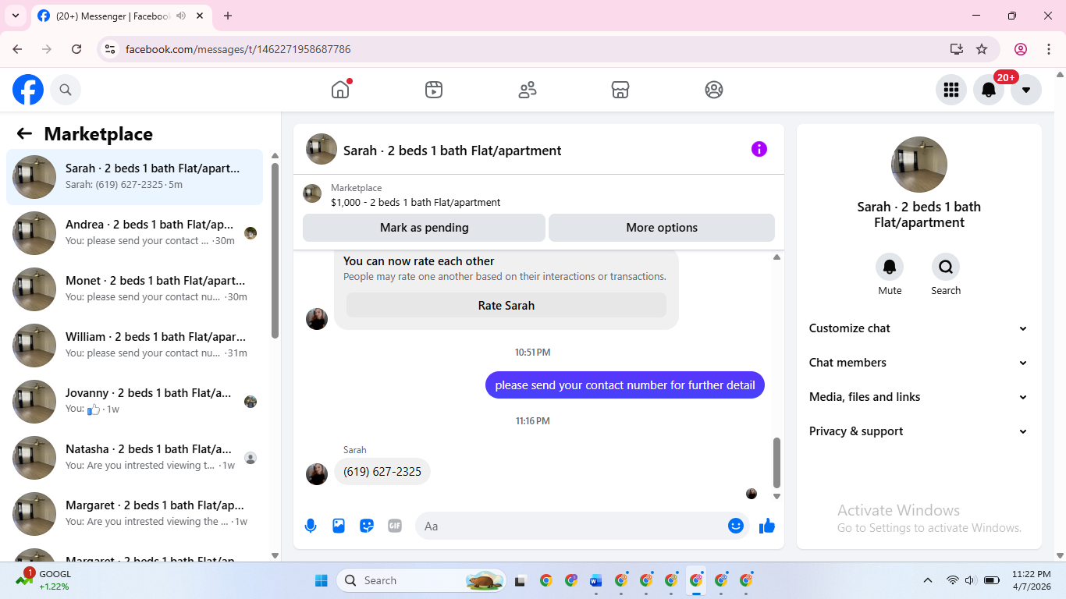Expand Privacy & support section

tap(919, 431)
